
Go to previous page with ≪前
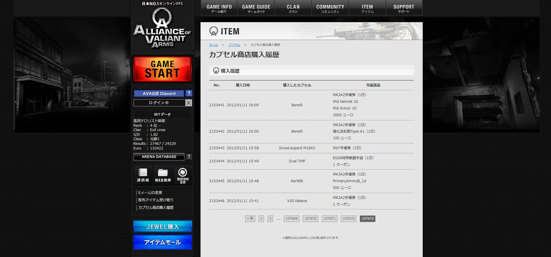click(250, 218)
